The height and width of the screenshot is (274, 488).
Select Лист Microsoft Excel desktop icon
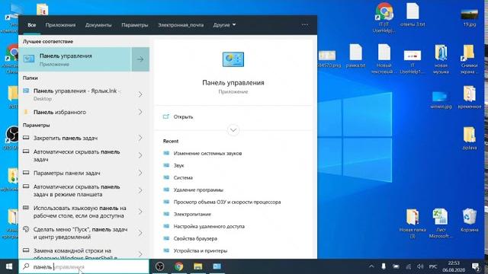pyautogui.click(x=441, y=223)
